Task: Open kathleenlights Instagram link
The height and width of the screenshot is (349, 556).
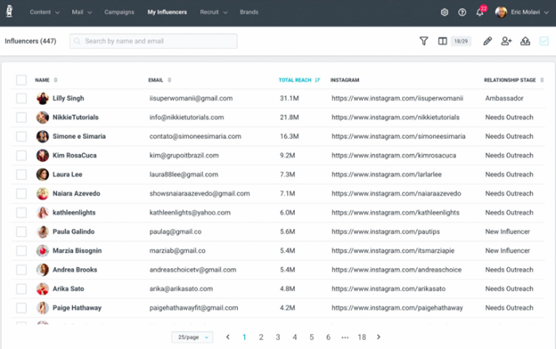Action: pos(396,213)
